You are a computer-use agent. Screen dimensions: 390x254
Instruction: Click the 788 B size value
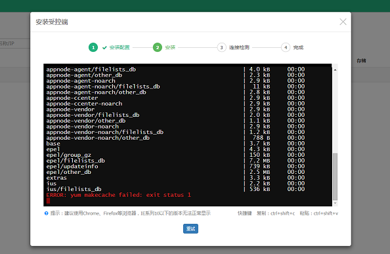tap(261, 138)
